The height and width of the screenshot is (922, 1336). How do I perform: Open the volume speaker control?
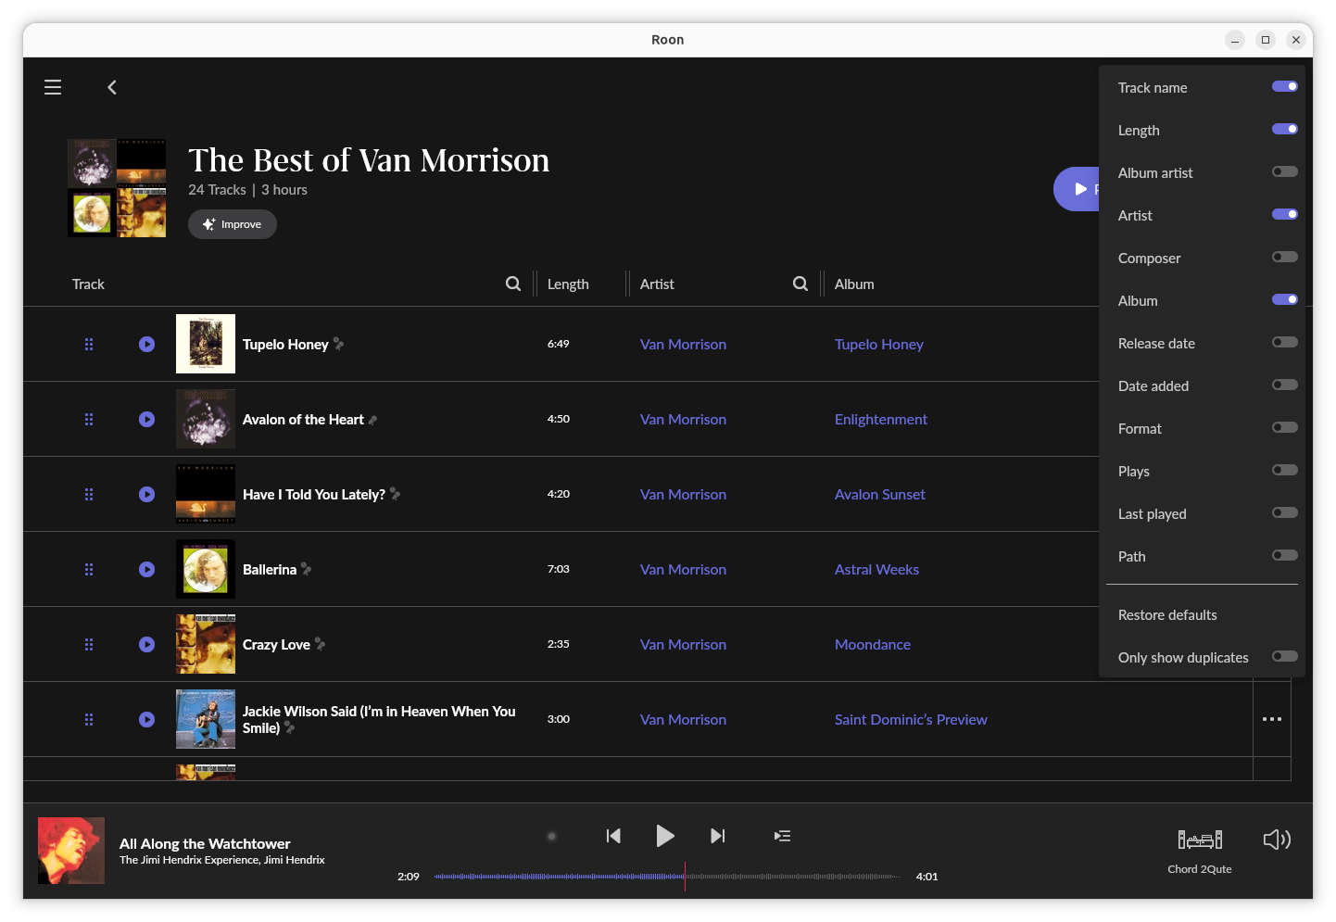pos(1277,840)
